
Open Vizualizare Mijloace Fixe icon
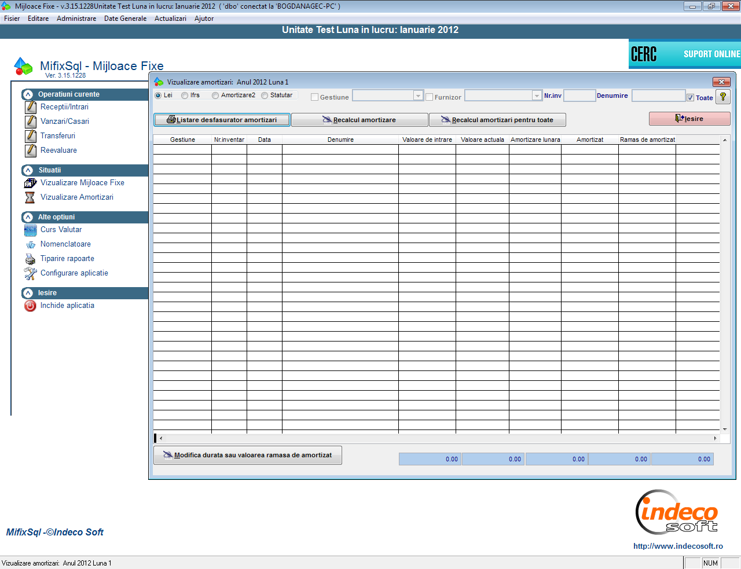tap(30, 183)
